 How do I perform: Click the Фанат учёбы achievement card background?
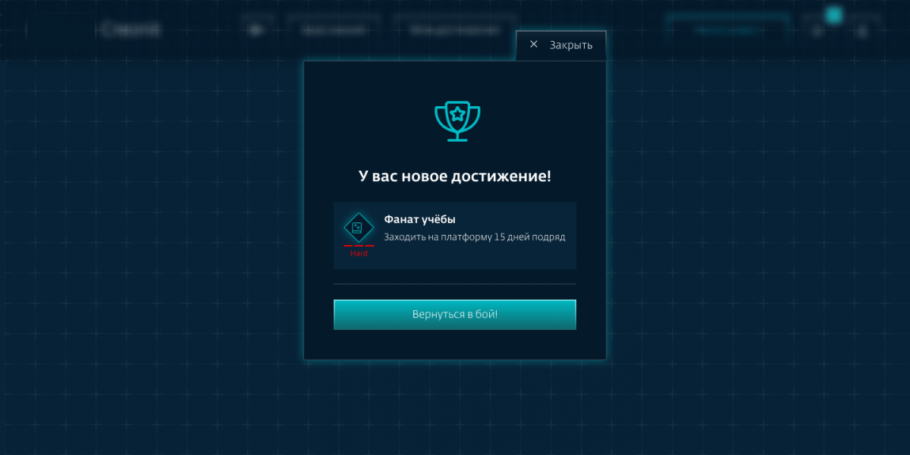455,236
